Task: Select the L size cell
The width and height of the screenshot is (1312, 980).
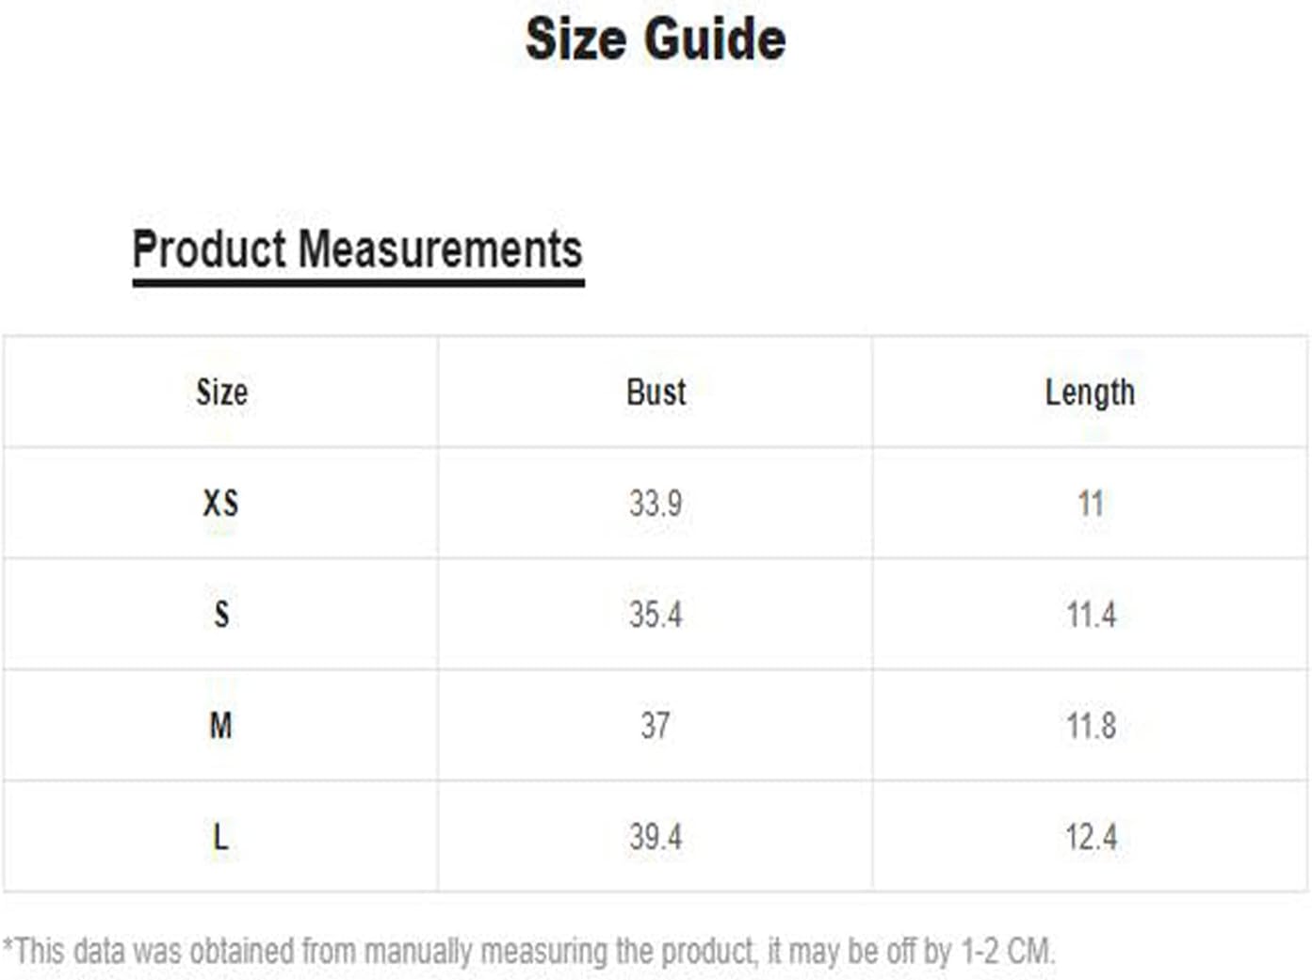Action: tap(220, 836)
